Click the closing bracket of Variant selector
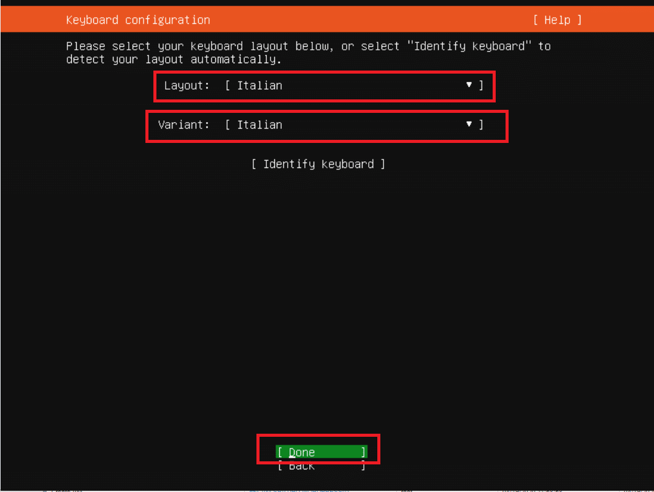Image resolution: width=654 pixels, height=492 pixels. (481, 125)
